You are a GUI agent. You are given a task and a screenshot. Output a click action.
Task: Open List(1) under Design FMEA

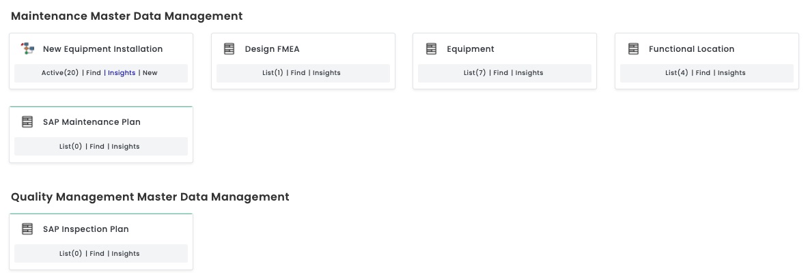[x=273, y=73]
